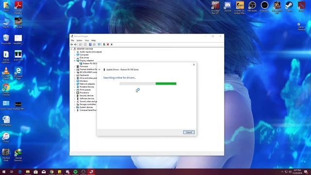Select Software devices in tree

coord(86,98)
